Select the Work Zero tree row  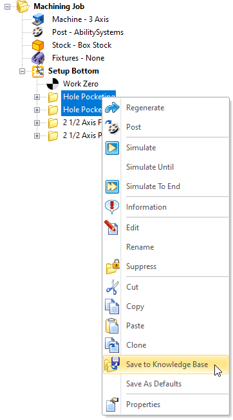[x=80, y=84]
